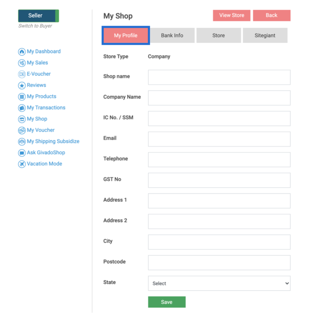
Task: Click the Reviews star icon
Action: (22, 86)
